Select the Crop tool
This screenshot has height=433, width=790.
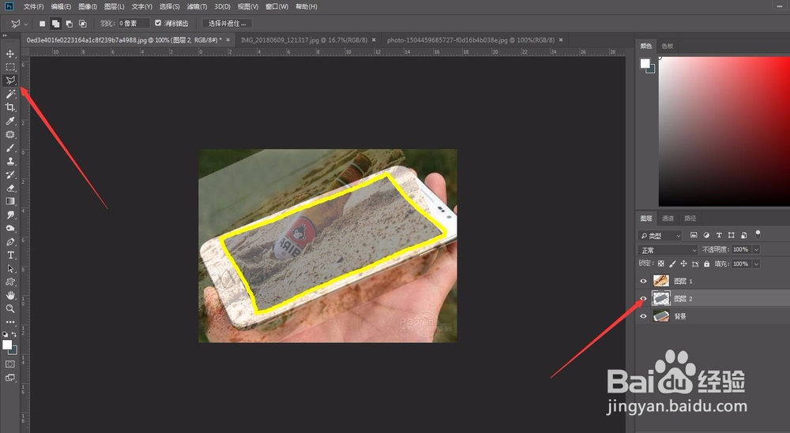tap(10, 107)
